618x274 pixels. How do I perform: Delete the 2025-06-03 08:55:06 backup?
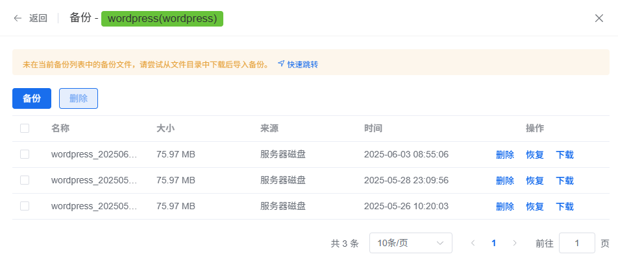pos(505,155)
